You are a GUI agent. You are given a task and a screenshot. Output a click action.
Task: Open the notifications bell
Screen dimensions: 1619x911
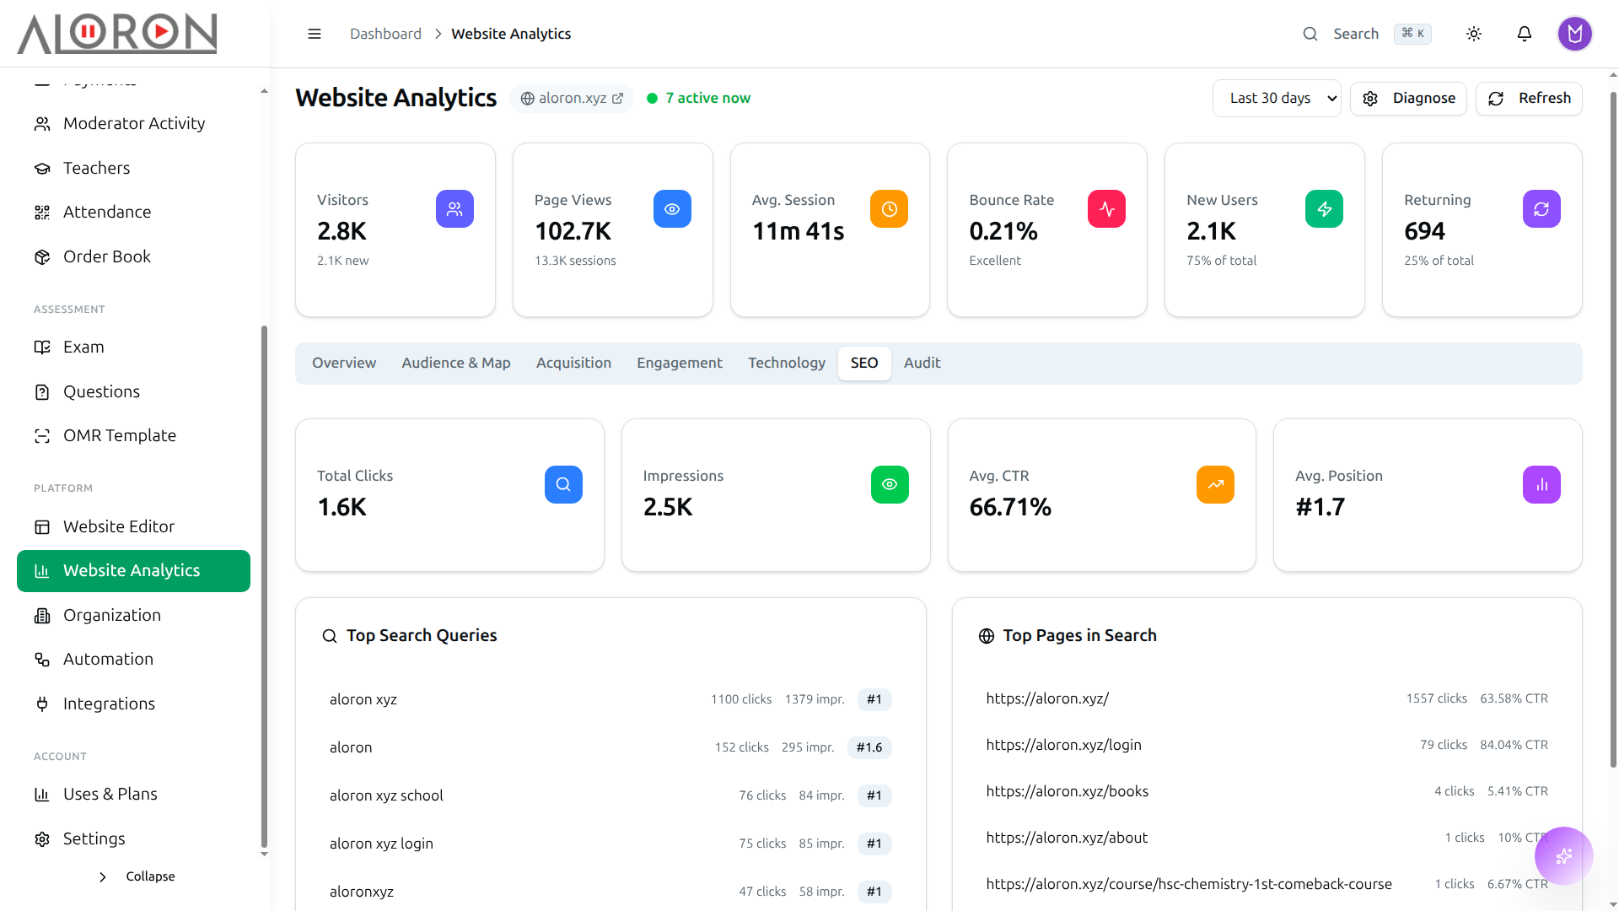pos(1525,34)
